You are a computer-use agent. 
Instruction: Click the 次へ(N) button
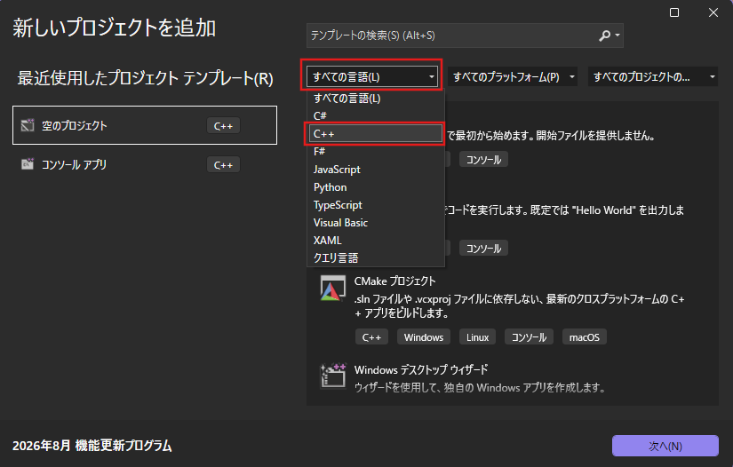[x=665, y=446]
